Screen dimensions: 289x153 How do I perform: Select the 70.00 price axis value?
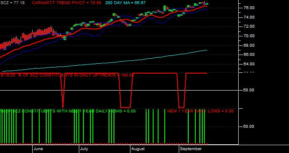[249, 36]
